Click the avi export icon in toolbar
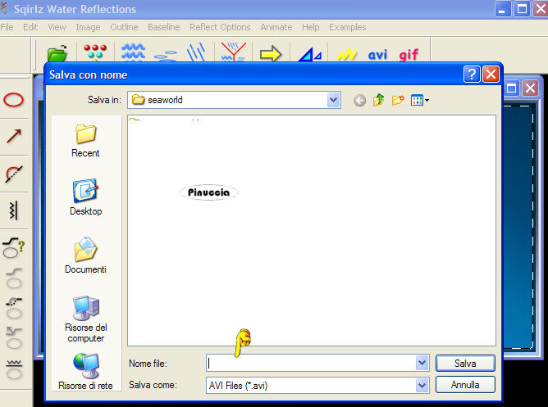The height and width of the screenshot is (407, 548). coord(378,54)
